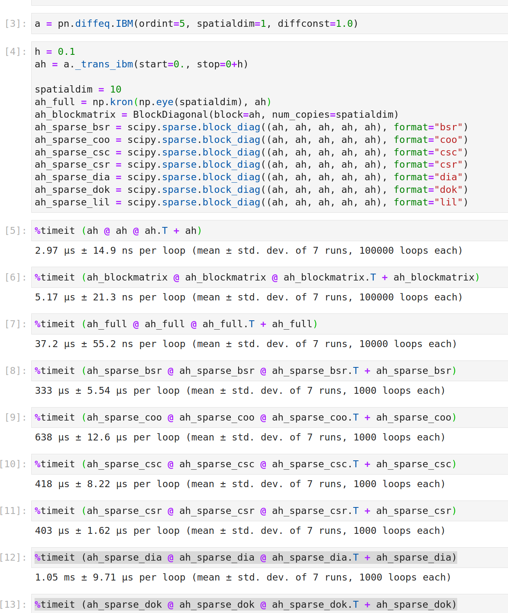Click the ah_sparse_coo assignment line in cell 4

click(252, 140)
